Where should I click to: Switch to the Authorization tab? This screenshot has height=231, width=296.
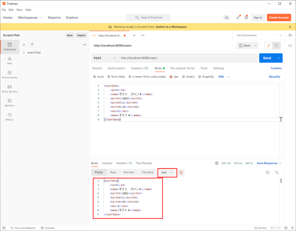point(116,68)
